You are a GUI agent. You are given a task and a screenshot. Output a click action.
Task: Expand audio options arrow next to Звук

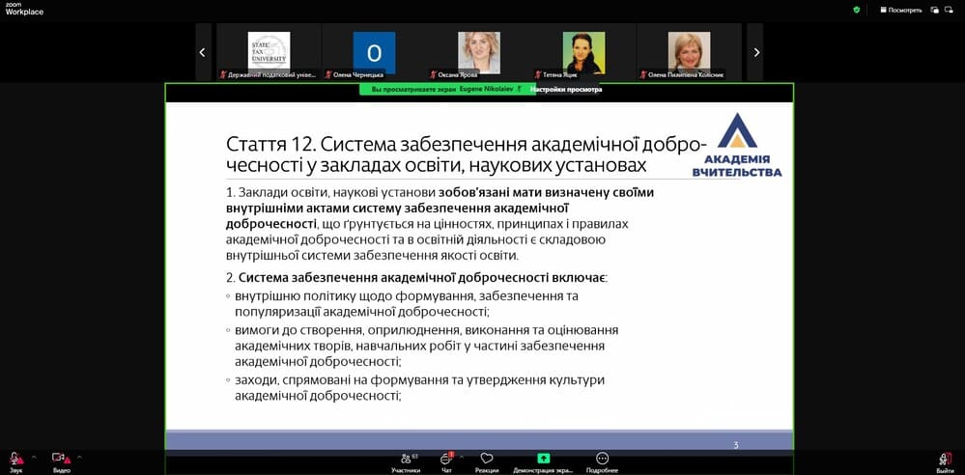(x=33, y=456)
